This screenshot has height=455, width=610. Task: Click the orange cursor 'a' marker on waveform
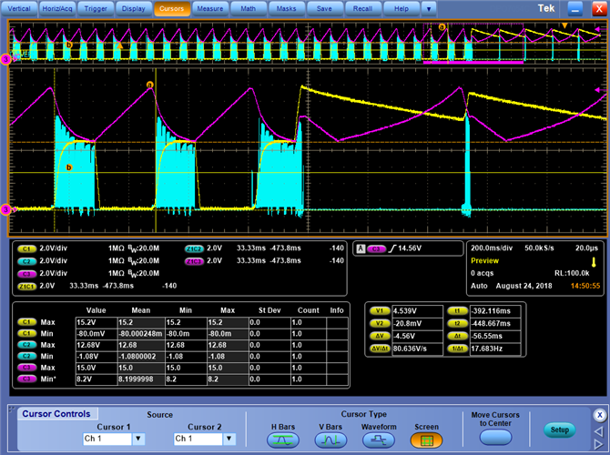pyautogui.click(x=150, y=85)
